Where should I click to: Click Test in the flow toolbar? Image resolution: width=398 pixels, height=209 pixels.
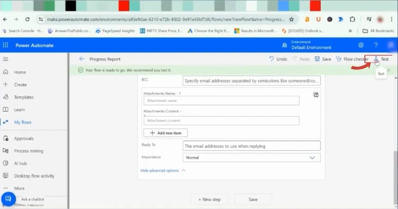point(381,59)
